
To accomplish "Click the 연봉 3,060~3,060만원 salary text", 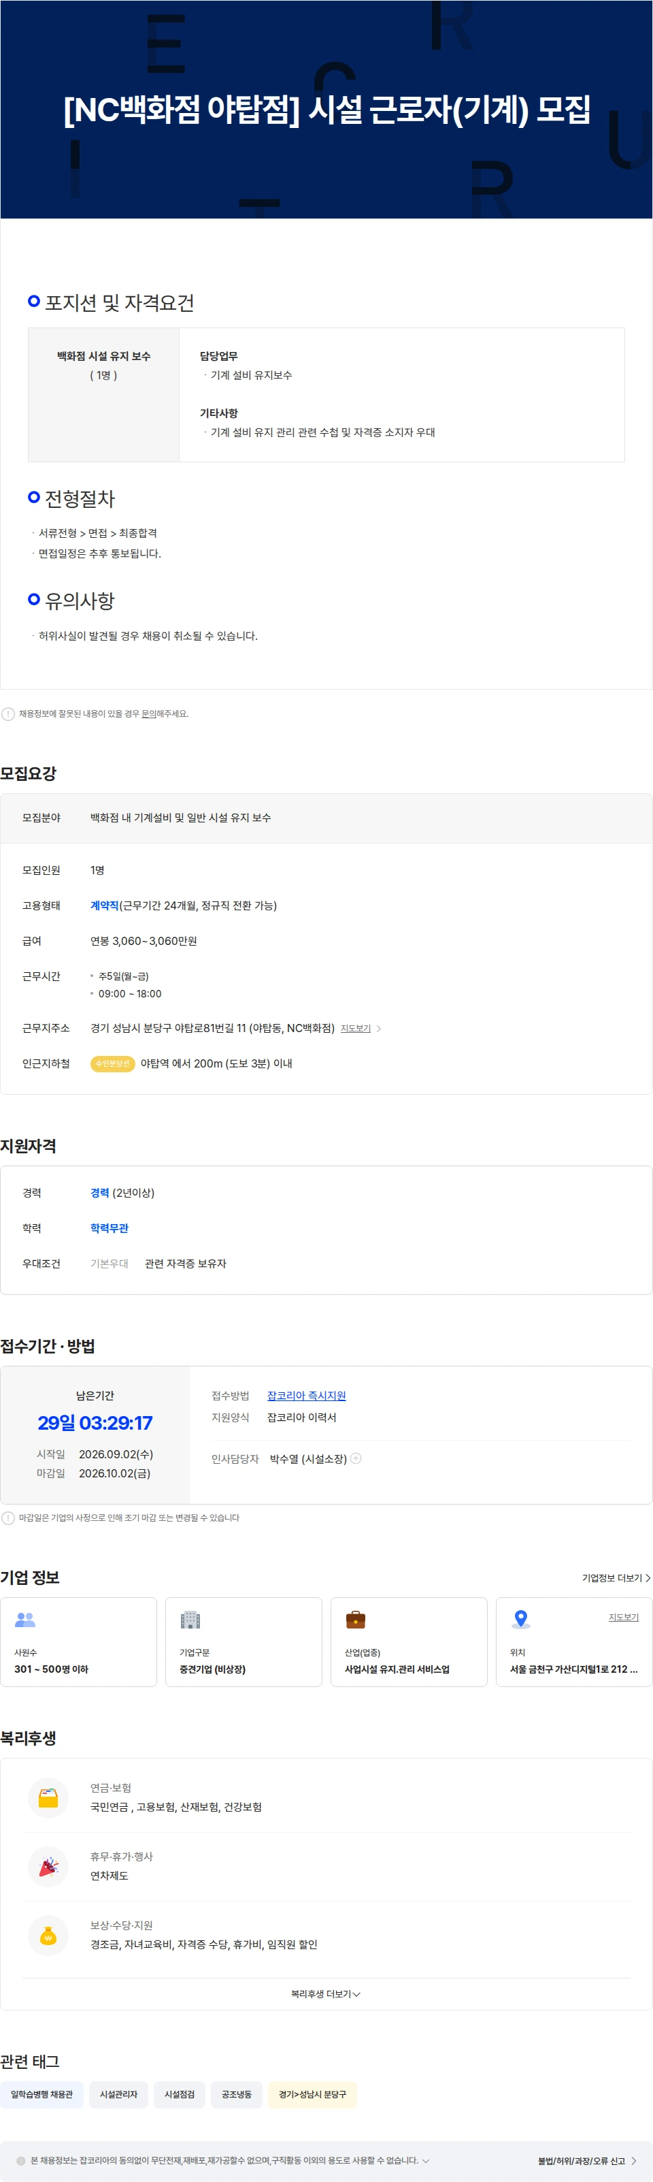I will (x=144, y=941).
